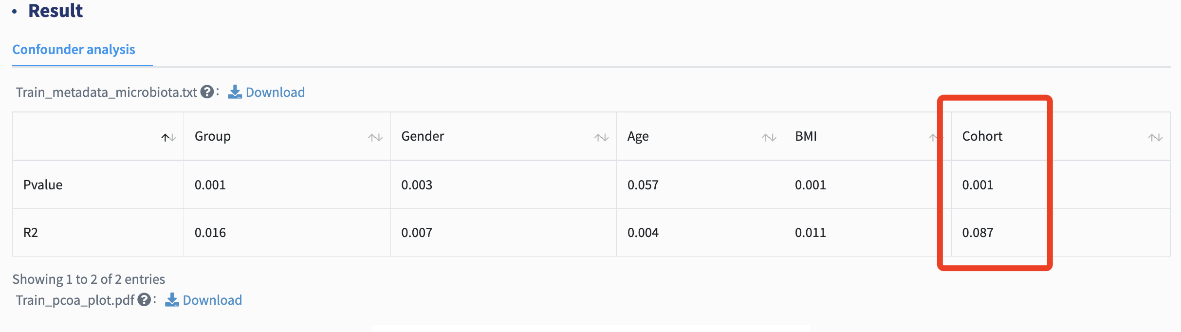1181x332 pixels.
Task: Sort table by BMI column arrows
Action: (934, 138)
